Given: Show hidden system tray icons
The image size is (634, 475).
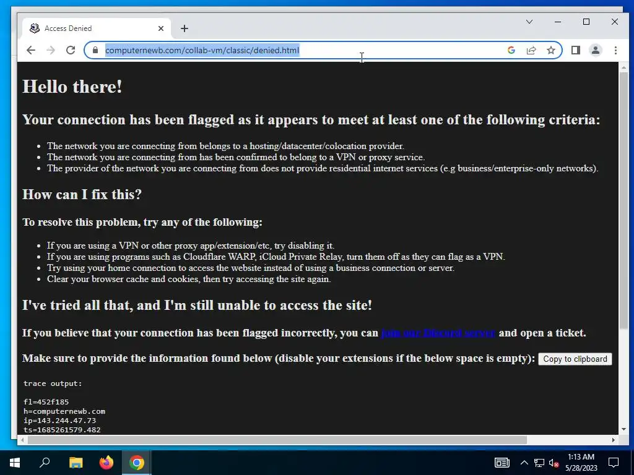Looking at the screenshot, I should tap(524, 463).
